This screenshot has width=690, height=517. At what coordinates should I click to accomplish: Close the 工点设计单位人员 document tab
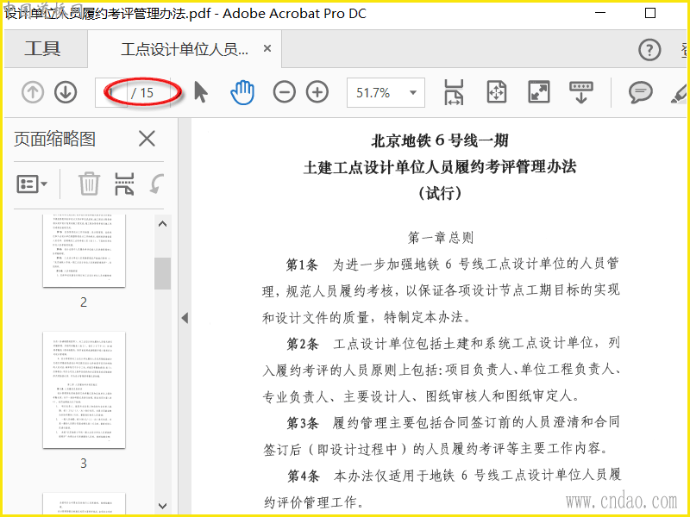pos(267,48)
